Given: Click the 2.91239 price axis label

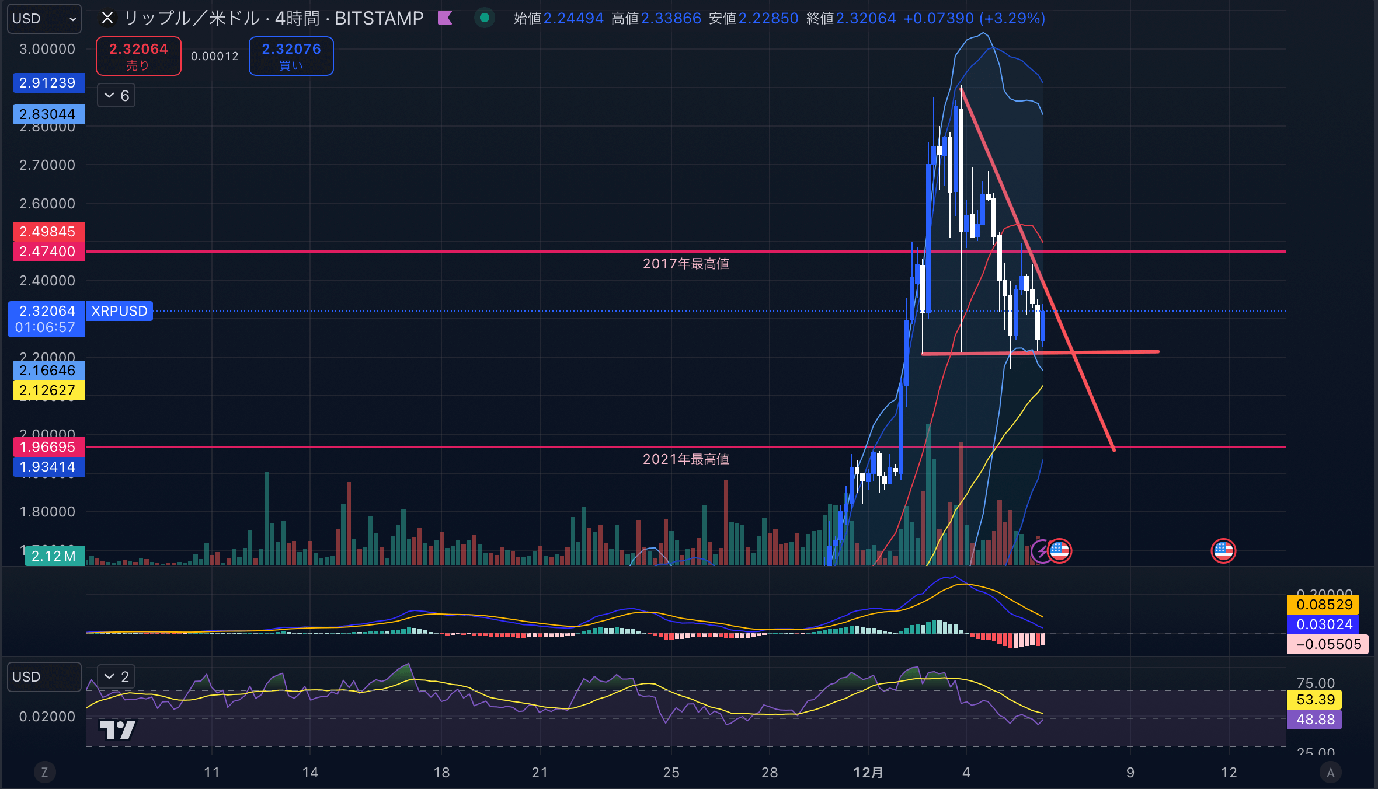Looking at the screenshot, I should point(49,83).
